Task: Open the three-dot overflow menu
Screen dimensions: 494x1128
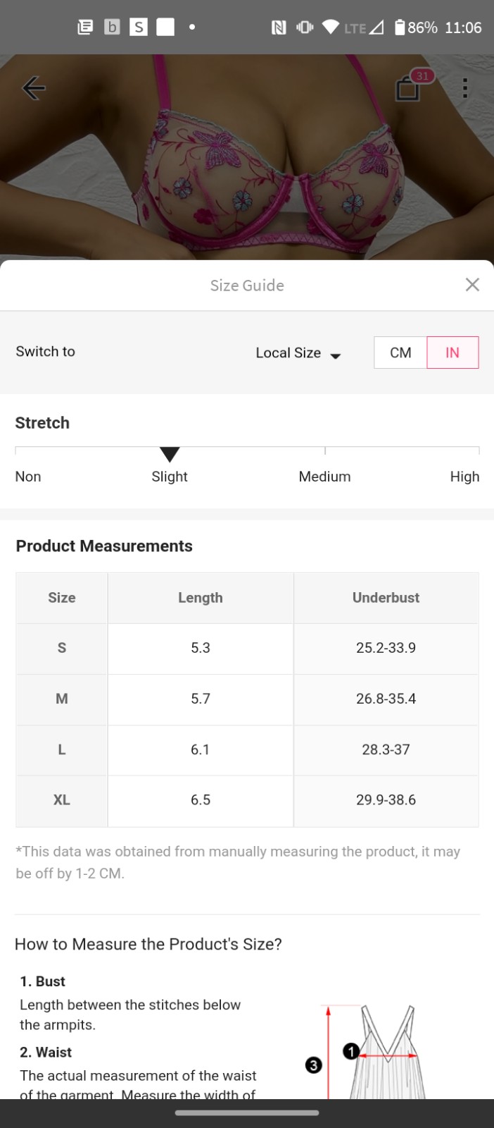Action: (x=465, y=88)
